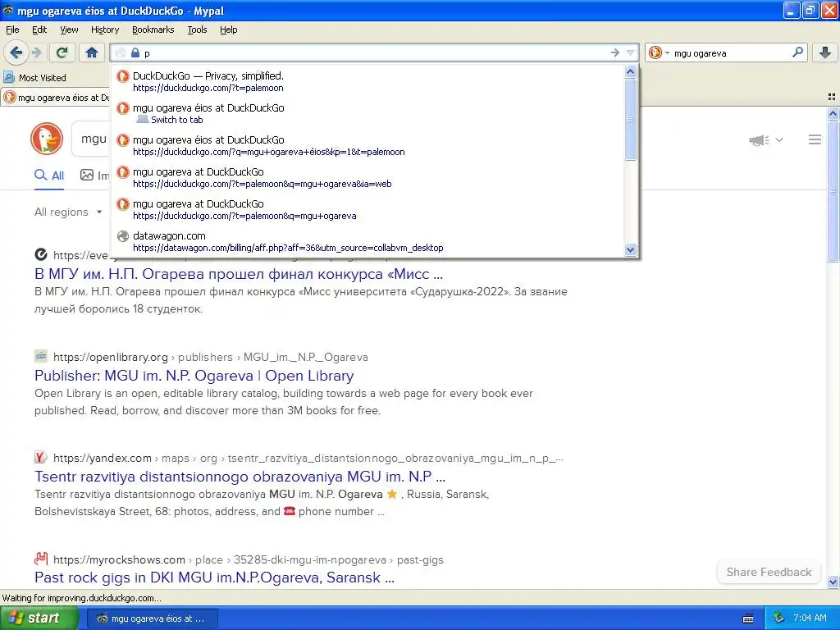Open the File menu

(x=12, y=30)
